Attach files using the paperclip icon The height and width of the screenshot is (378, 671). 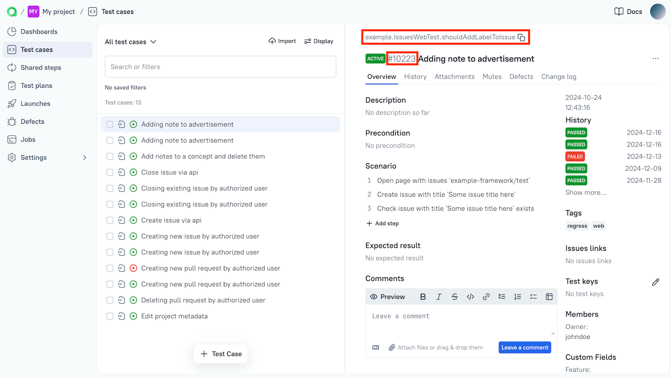point(392,347)
